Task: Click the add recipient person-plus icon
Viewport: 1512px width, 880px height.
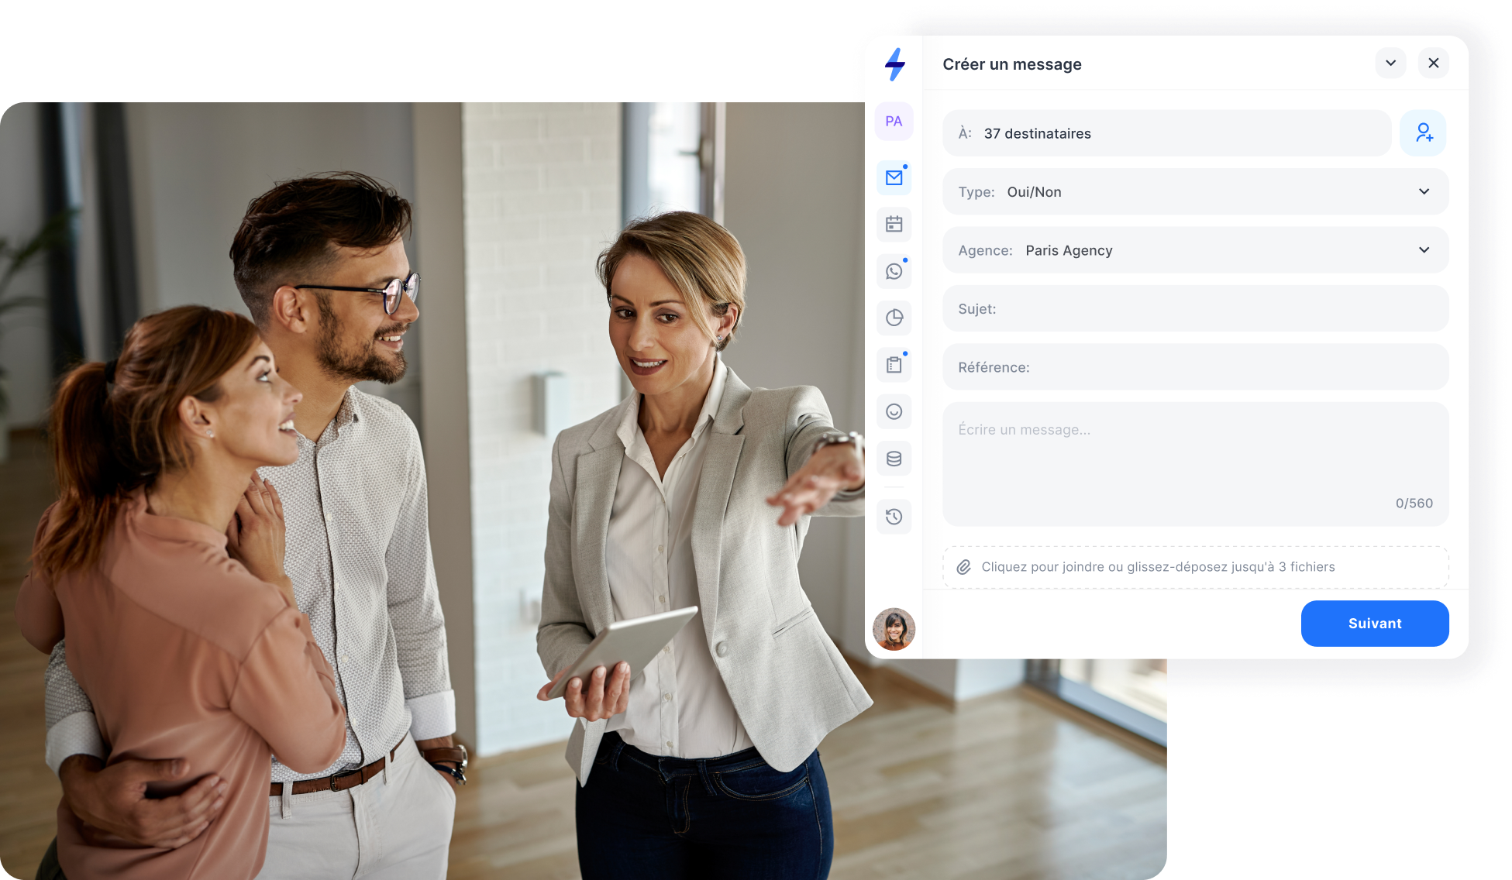Action: pos(1423,133)
